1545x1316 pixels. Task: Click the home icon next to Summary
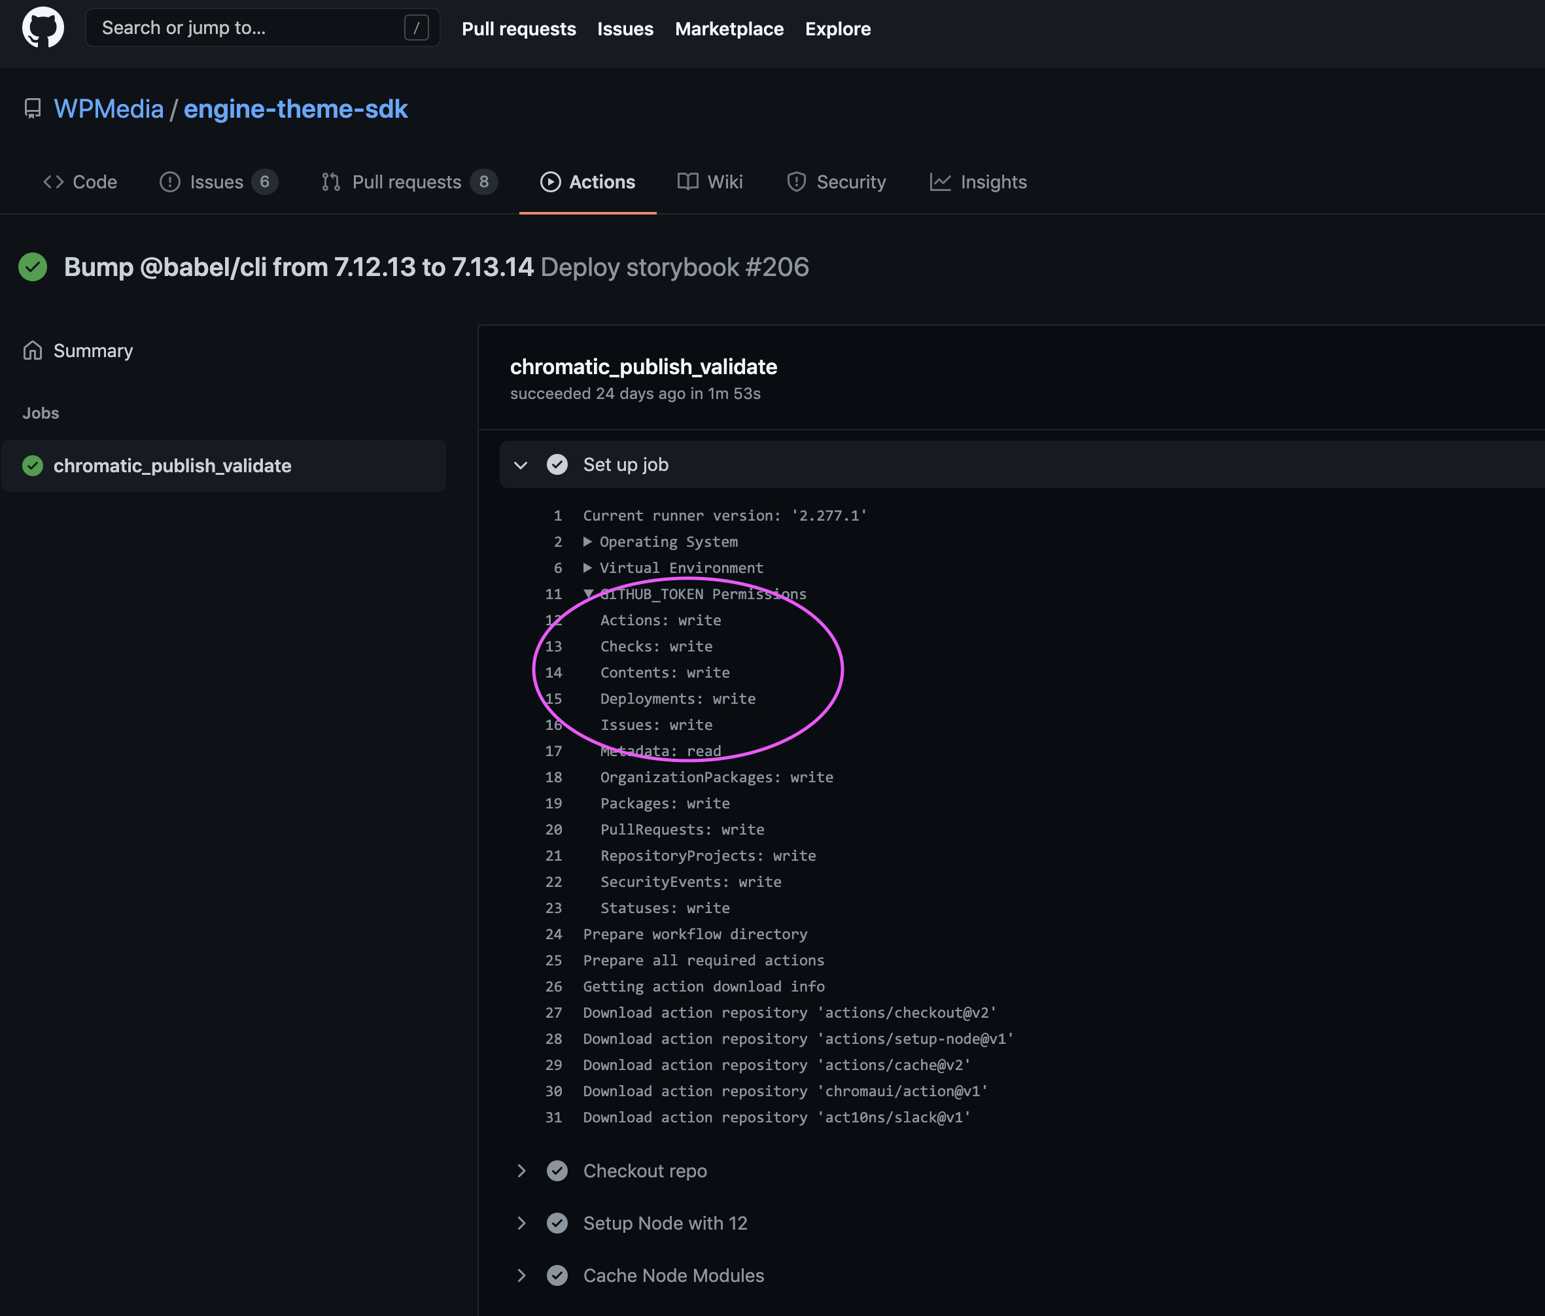click(33, 351)
